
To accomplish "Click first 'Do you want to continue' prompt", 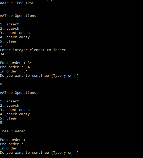I will (39, 76).
